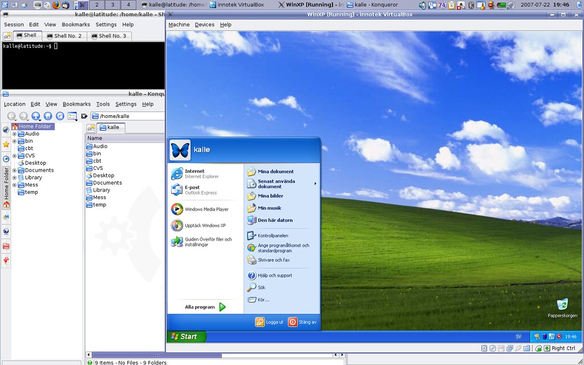Click the Konqueror Back arrow

click(11, 116)
